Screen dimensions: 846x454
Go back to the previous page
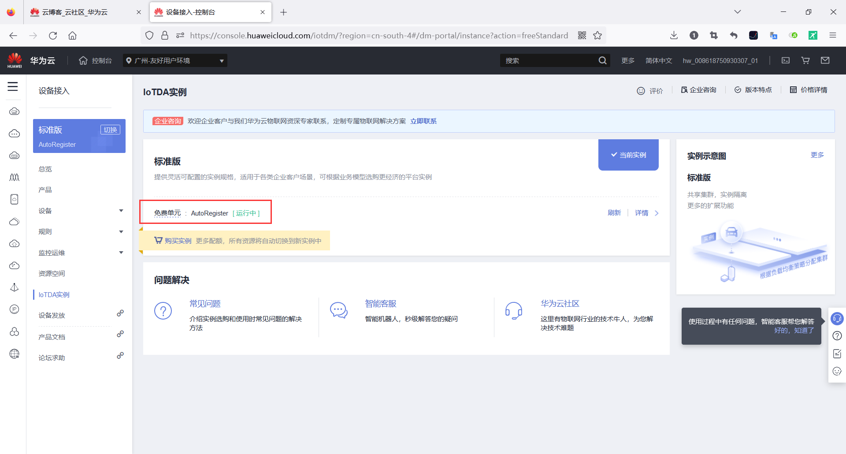coord(13,36)
